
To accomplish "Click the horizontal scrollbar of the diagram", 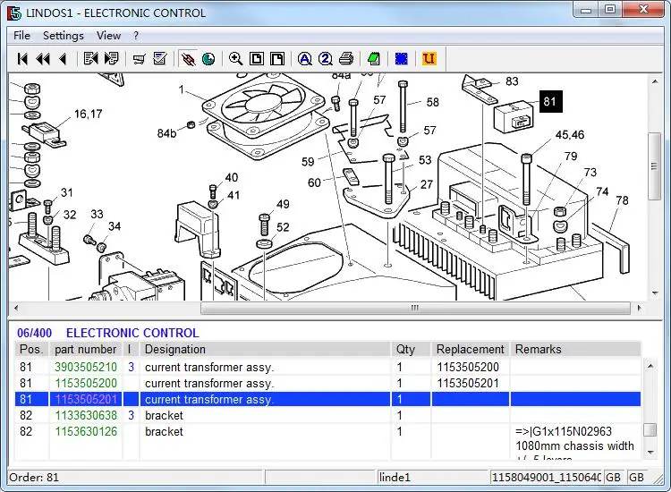I will click(x=414, y=309).
